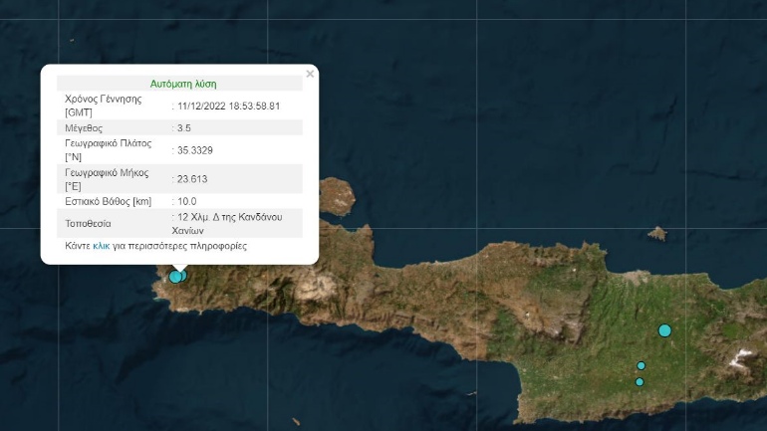Click the Αυτόματη λύση popup heading
The height and width of the screenshot is (431, 767).
pyautogui.click(x=182, y=84)
